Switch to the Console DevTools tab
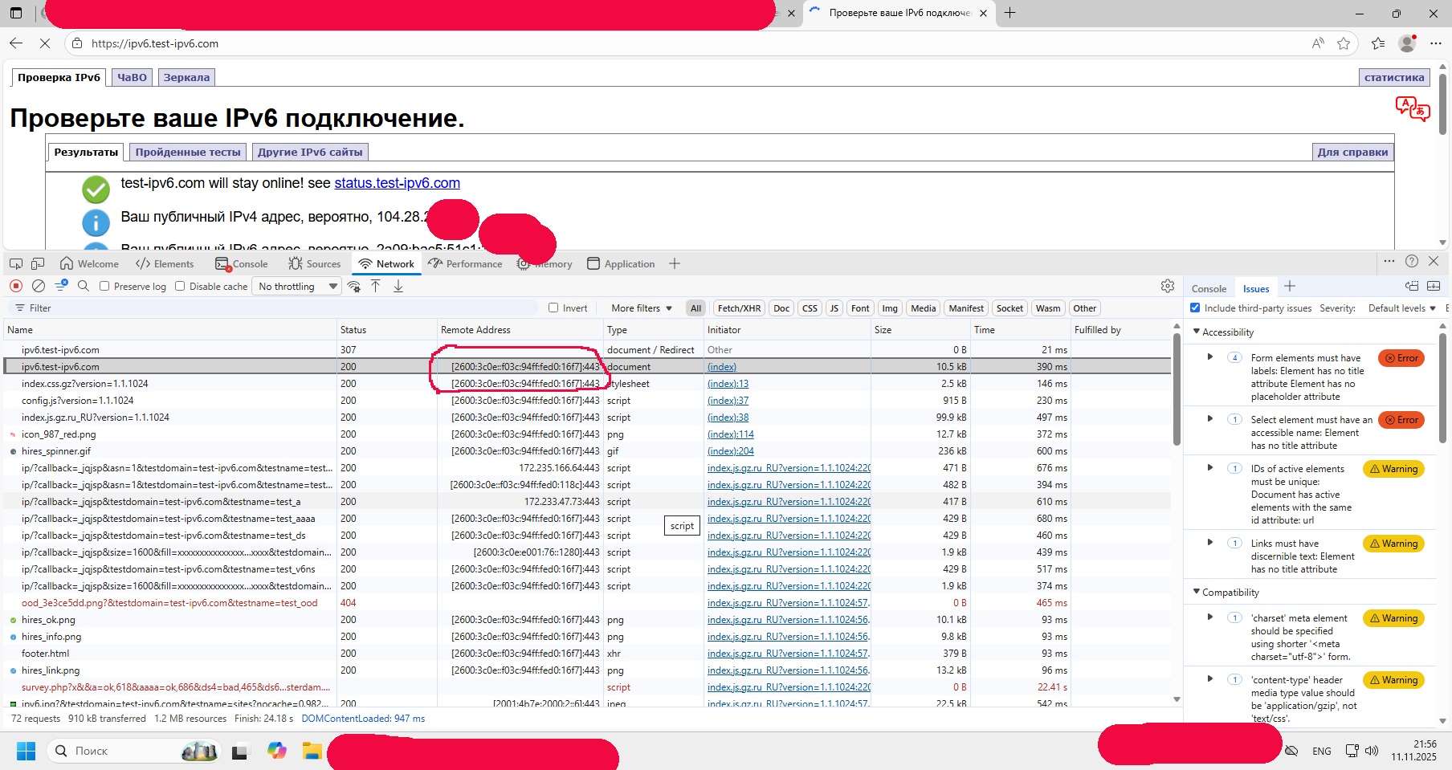1452x770 pixels. (242, 264)
